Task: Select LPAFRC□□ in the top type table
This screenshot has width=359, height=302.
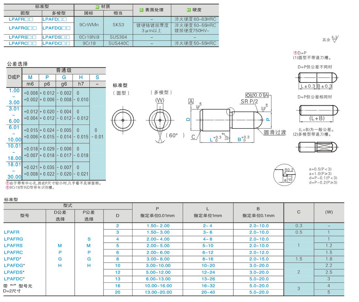Action: coord(23,43)
